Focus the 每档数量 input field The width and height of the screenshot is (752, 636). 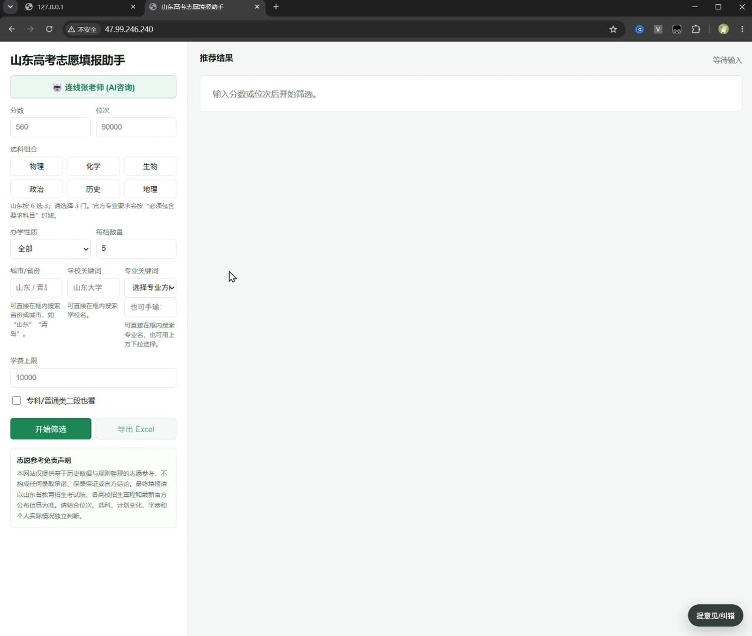(x=136, y=249)
